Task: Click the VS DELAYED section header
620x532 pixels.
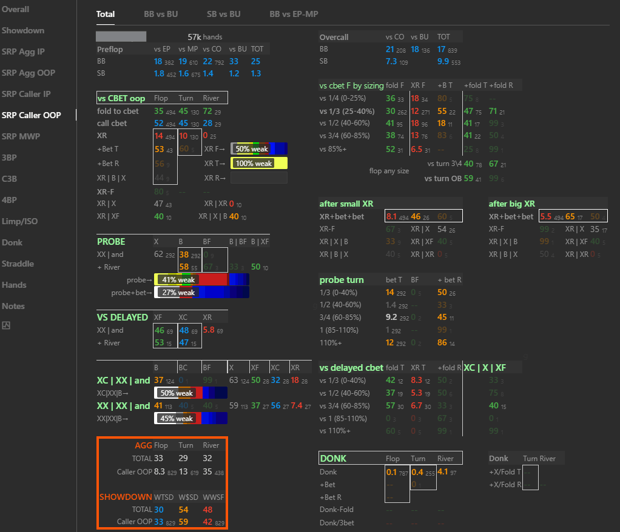Action: (122, 318)
